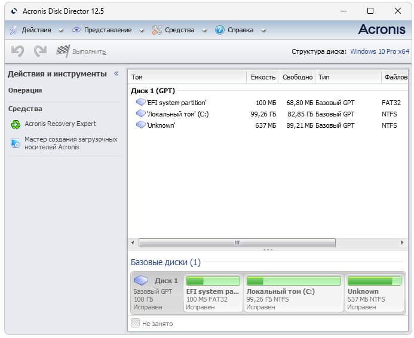Click the volume icon of 'Unknown' row

tap(141, 125)
